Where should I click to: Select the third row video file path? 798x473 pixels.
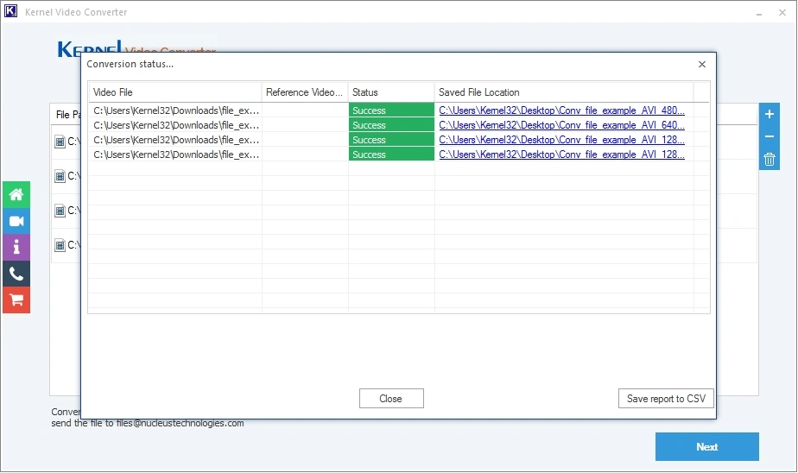coord(176,140)
